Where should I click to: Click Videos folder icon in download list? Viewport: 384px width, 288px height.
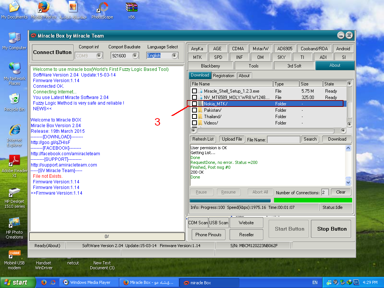pyautogui.click(x=200, y=123)
